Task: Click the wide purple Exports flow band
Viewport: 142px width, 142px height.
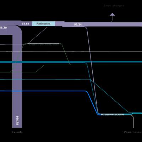Action: (x=17, y=77)
